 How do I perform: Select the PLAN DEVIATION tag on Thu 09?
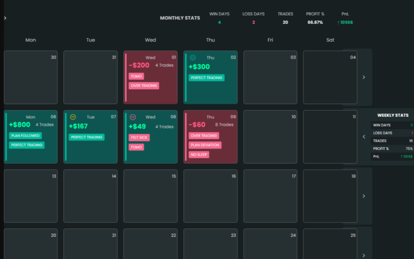(x=205, y=145)
